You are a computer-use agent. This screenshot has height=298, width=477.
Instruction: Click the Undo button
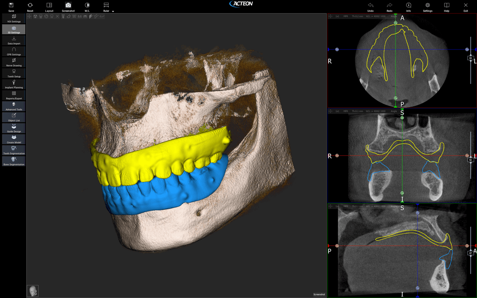(371, 5)
